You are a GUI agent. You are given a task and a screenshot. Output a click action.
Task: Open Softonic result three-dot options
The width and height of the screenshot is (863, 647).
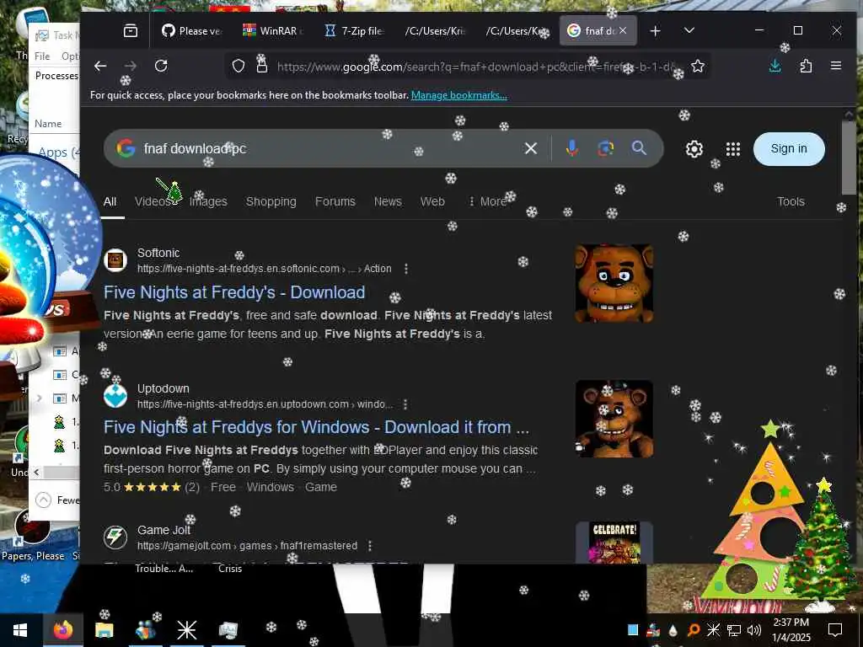406,269
